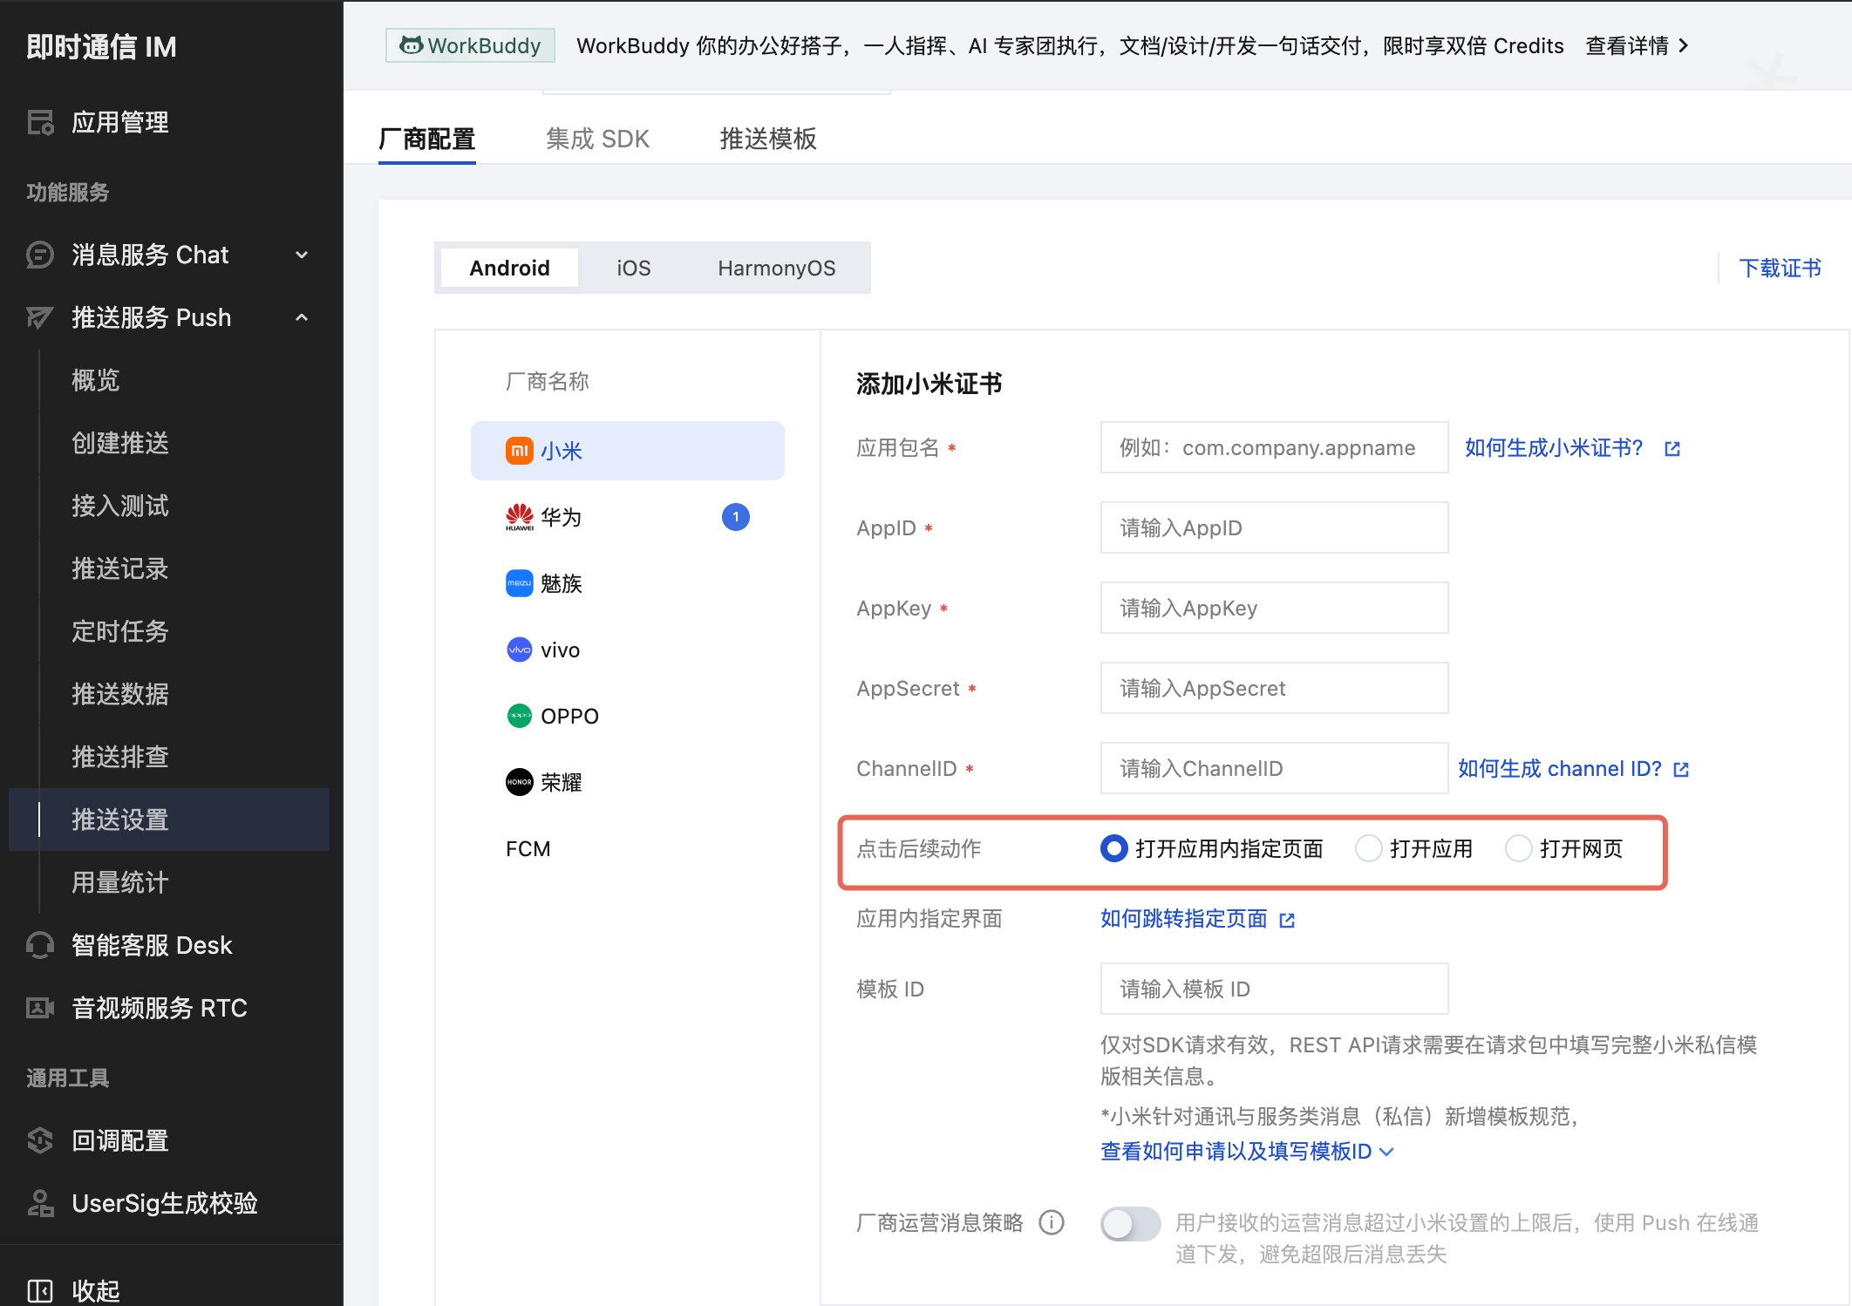Click the 模板 ID input field
This screenshot has height=1306, width=1852.
[x=1275, y=989]
